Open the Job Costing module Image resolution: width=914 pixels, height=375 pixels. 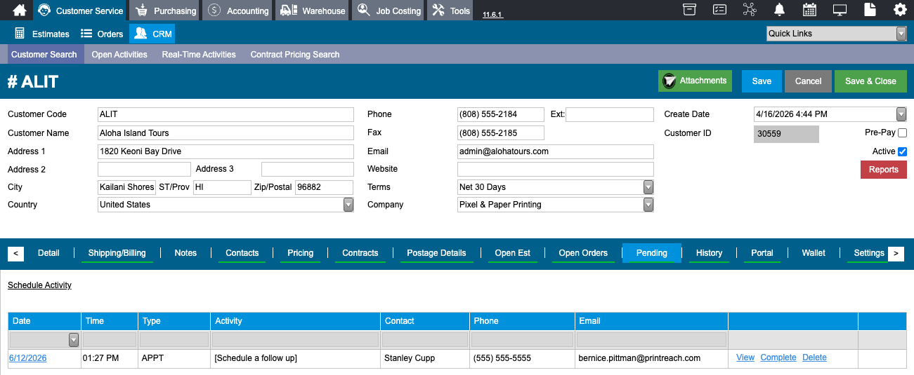388,11
